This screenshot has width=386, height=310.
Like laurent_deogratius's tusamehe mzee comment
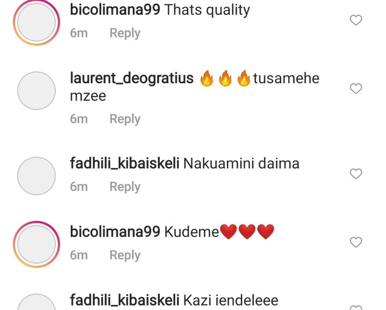coord(356,89)
